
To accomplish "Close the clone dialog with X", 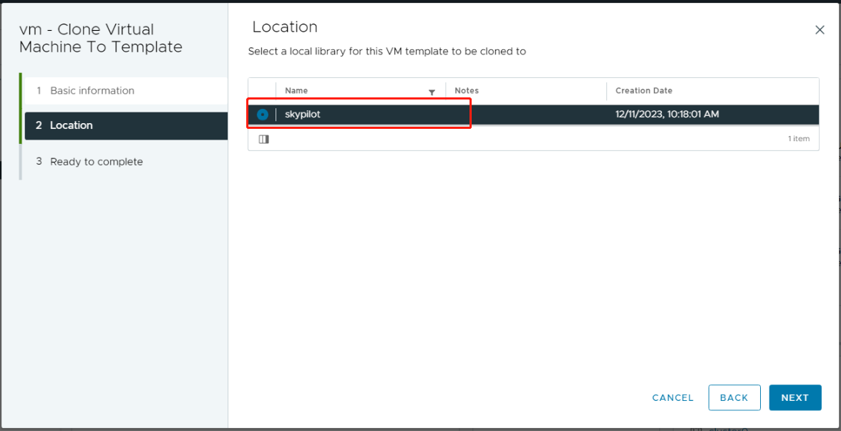I will point(820,30).
